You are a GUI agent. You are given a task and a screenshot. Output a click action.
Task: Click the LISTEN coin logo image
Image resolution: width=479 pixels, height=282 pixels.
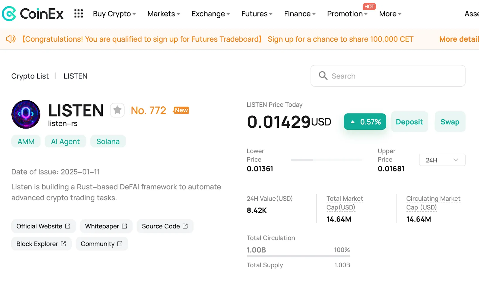point(26,114)
